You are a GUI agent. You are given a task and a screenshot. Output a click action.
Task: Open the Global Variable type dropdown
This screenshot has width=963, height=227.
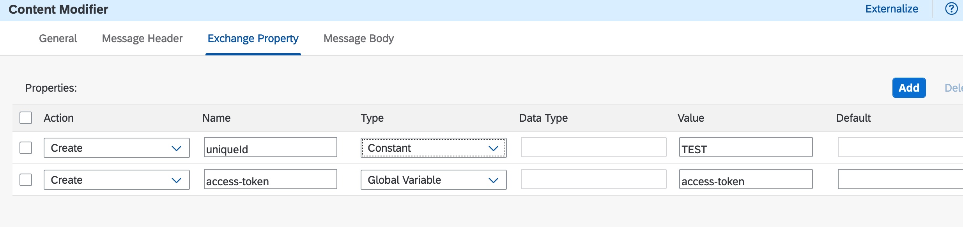click(433, 180)
